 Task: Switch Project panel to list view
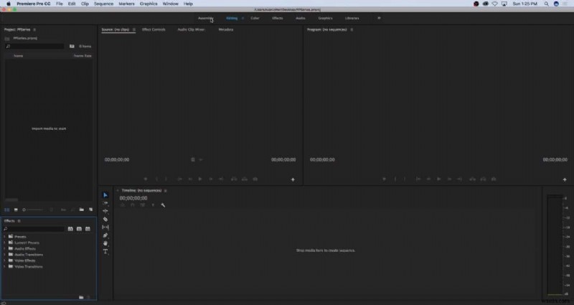pos(7,210)
